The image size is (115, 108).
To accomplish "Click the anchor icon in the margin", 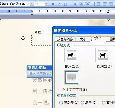I will (23, 38).
